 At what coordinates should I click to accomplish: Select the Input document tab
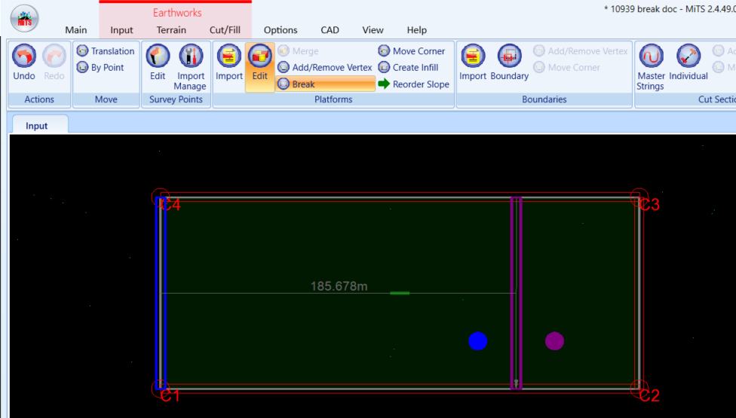coord(41,125)
